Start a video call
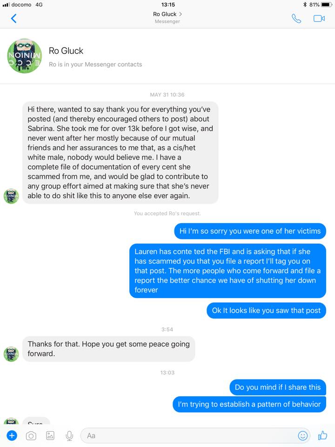335x447 pixels. pyautogui.click(x=318, y=18)
